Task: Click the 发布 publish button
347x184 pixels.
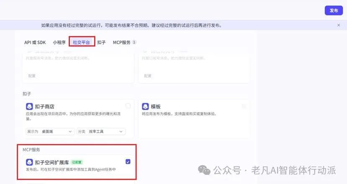Action: click(334, 10)
